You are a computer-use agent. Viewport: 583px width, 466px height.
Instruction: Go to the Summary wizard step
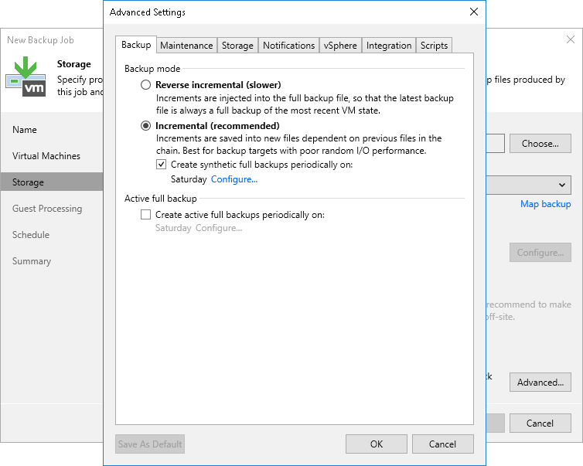click(32, 261)
